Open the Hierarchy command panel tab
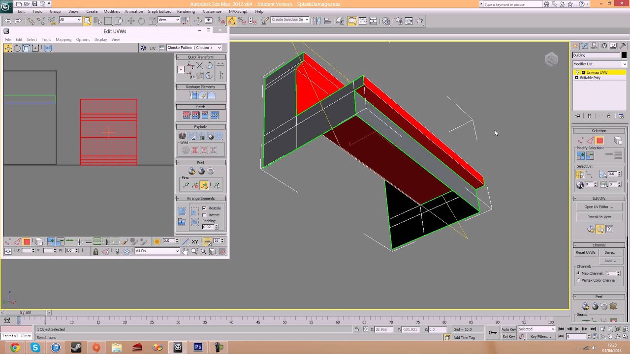 click(594, 46)
